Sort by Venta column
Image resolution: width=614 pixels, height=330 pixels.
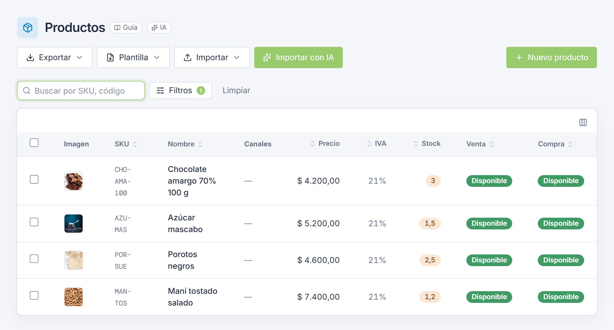(480, 144)
